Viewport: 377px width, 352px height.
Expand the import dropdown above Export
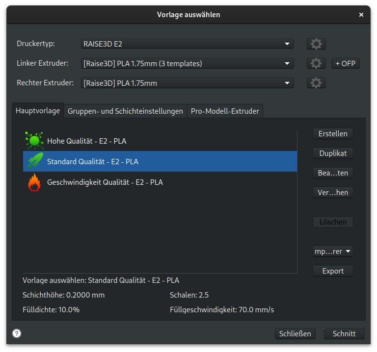[x=333, y=251]
